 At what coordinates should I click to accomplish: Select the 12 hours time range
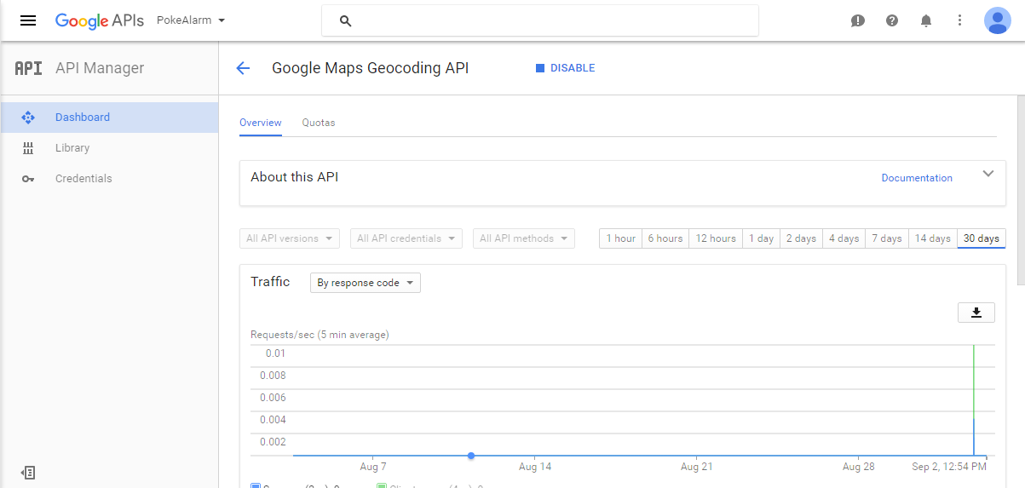click(716, 238)
